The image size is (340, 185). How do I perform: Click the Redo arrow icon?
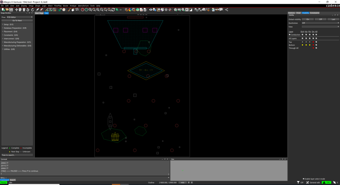pos(32,9)
